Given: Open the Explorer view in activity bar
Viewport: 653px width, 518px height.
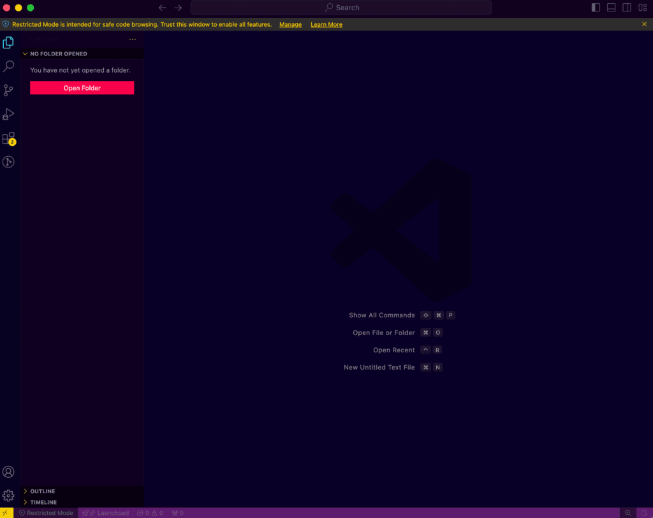Looking at the screenshot, I should pos(8,43).
